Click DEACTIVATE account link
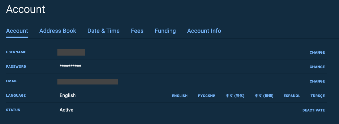The width and height of the screenshot is (339, 124). pos(313,111)
